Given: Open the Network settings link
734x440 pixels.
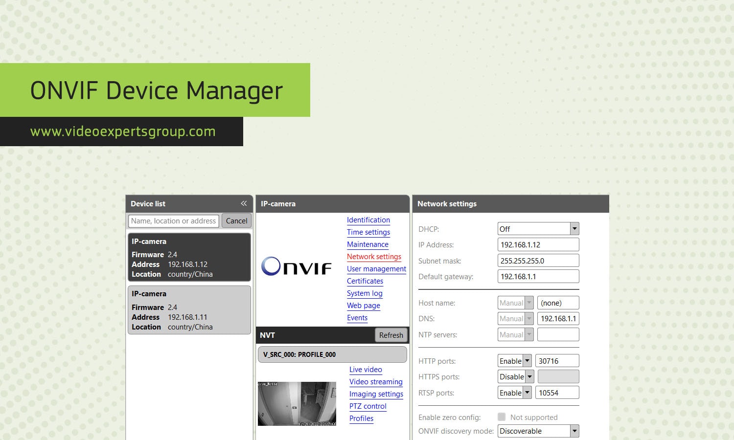Looking at the screenshot, I should [x=374, y=257].
